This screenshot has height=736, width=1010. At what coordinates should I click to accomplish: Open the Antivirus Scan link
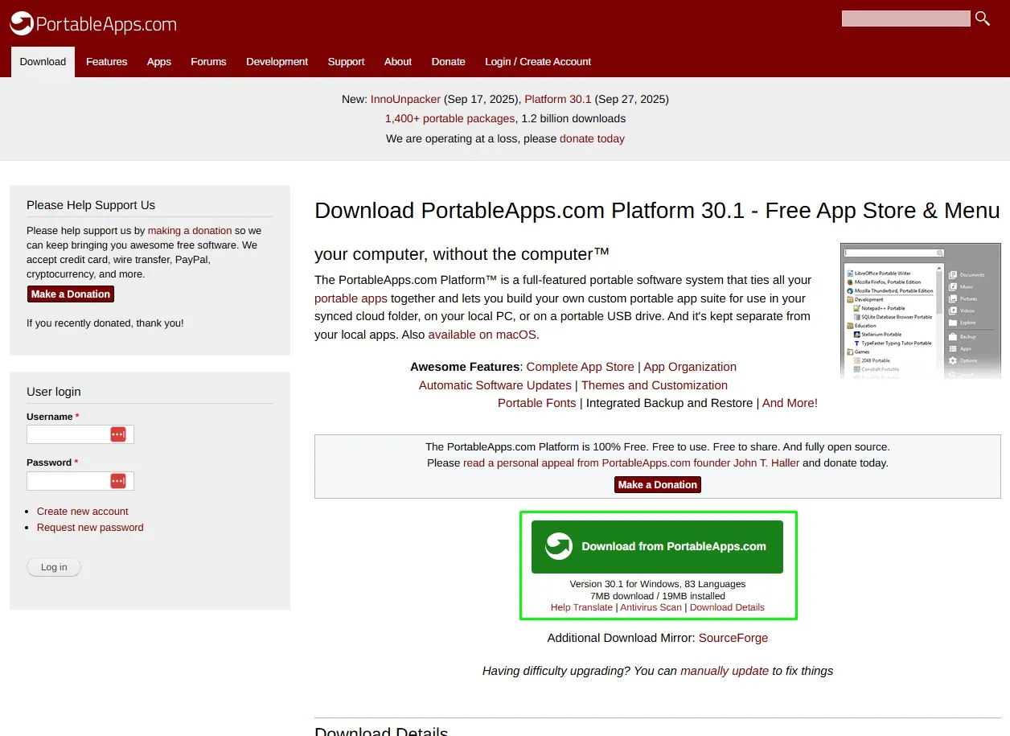coord(651,607)
